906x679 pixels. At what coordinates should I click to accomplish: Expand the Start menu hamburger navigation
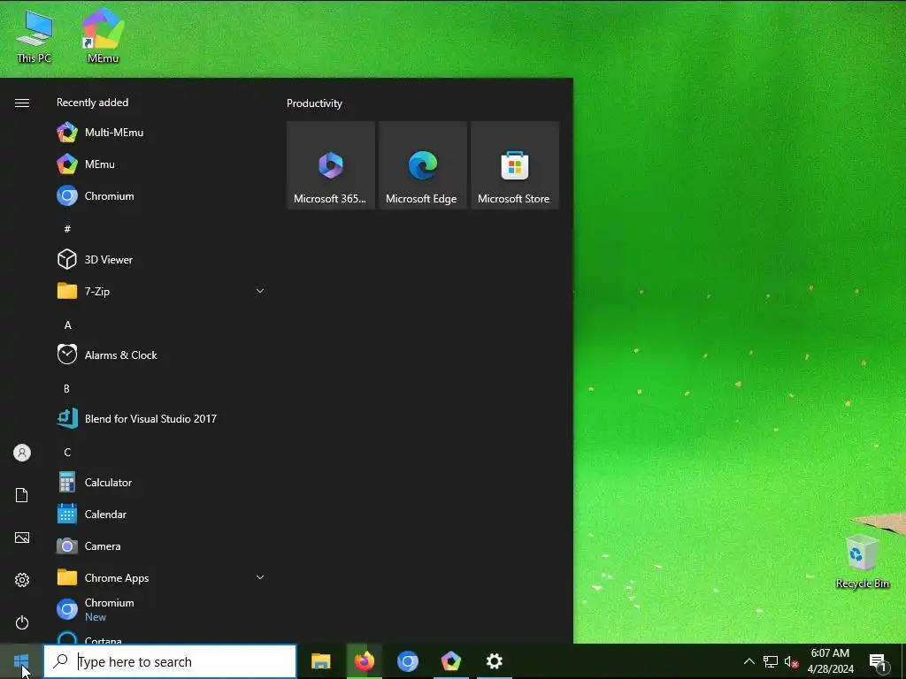point(22,103)
